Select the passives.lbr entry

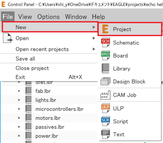coord(50,127)
